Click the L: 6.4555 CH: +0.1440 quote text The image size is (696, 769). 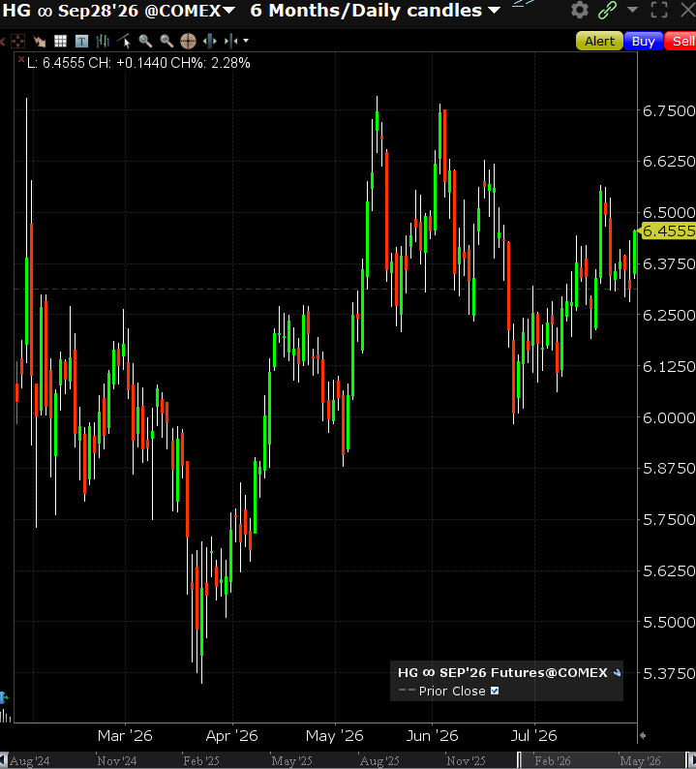coord(138,63)
